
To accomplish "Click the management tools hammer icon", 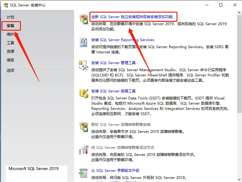I will tap(84, 65).
